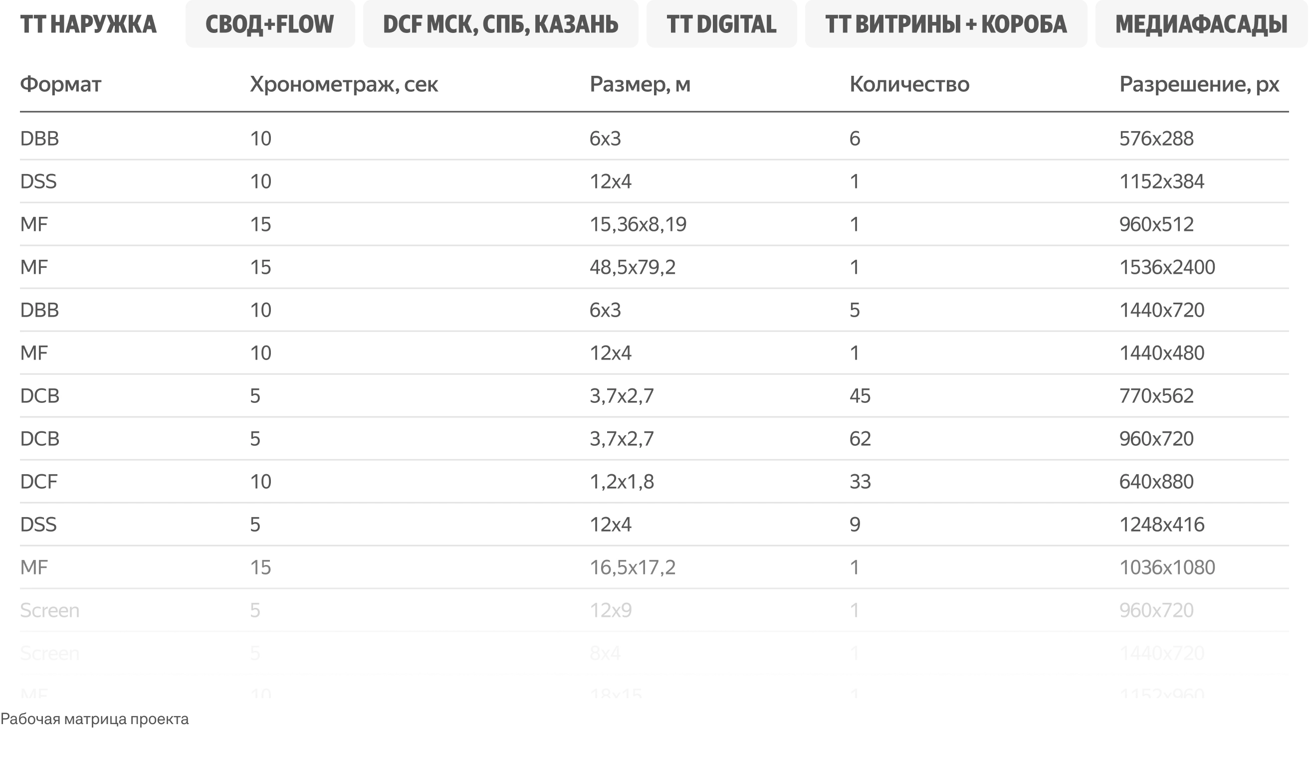1309x760 pixels.
Task: Go to the ТТ DIGITAL tab
Action: [x=721, y=24]
